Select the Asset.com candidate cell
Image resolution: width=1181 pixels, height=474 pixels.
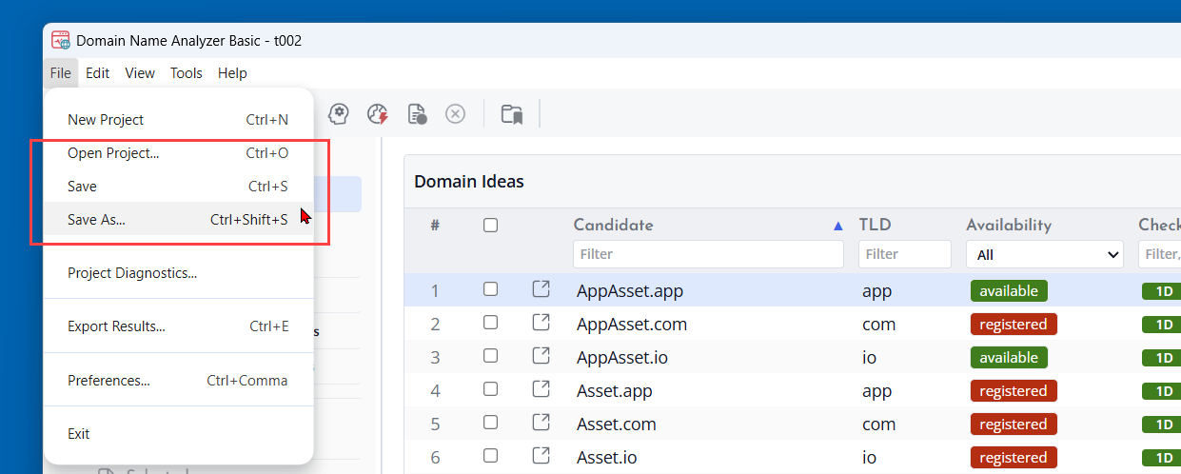(617, 424)
